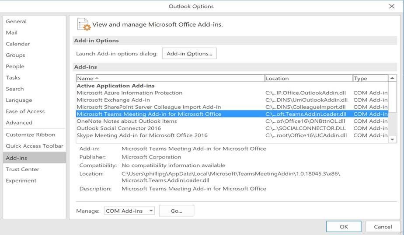Sort add-ins by the Name column

171,78
